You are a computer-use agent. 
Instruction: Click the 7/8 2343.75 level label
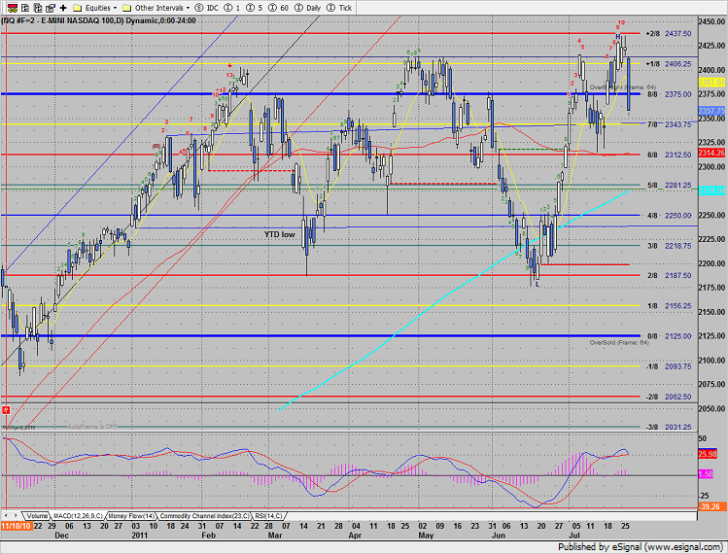click(669, 124)
